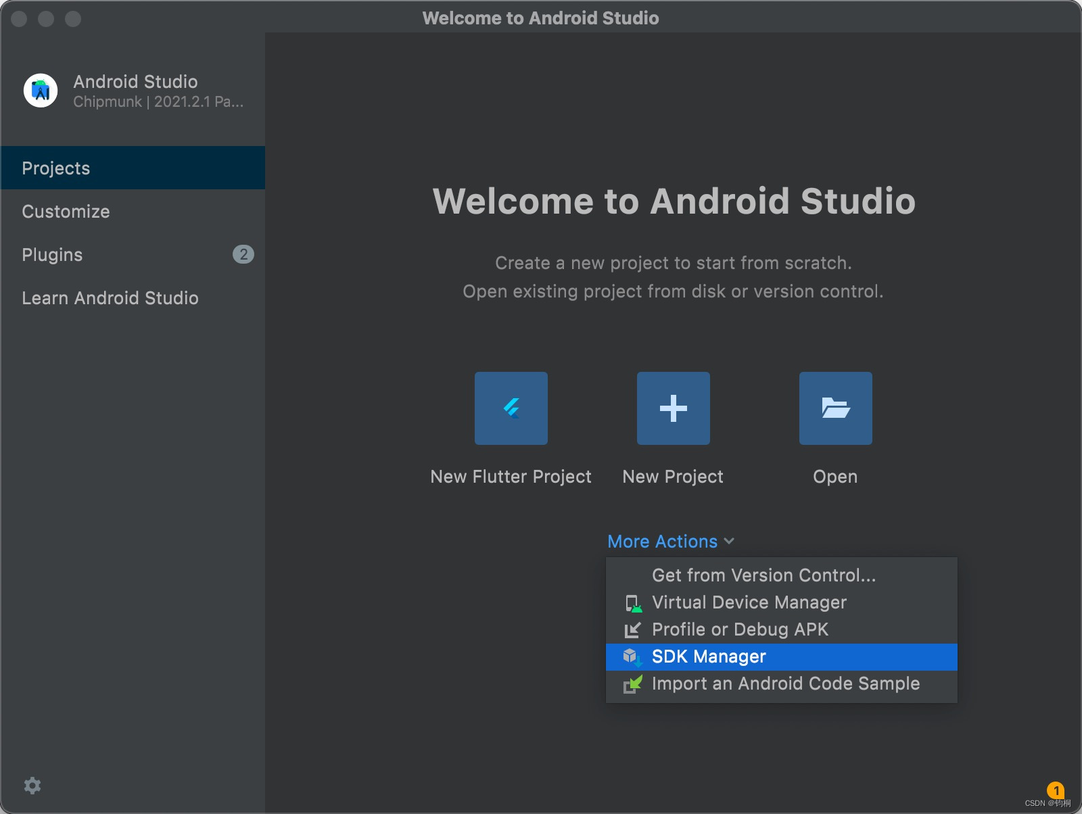Click the Chipmunk version text

point(158,102)
